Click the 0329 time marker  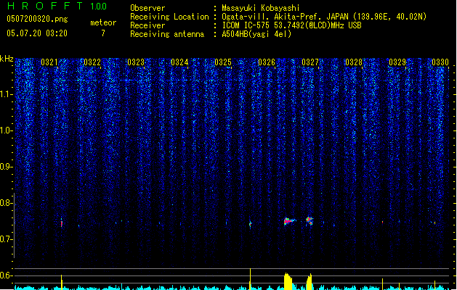[x=397, y=62]
